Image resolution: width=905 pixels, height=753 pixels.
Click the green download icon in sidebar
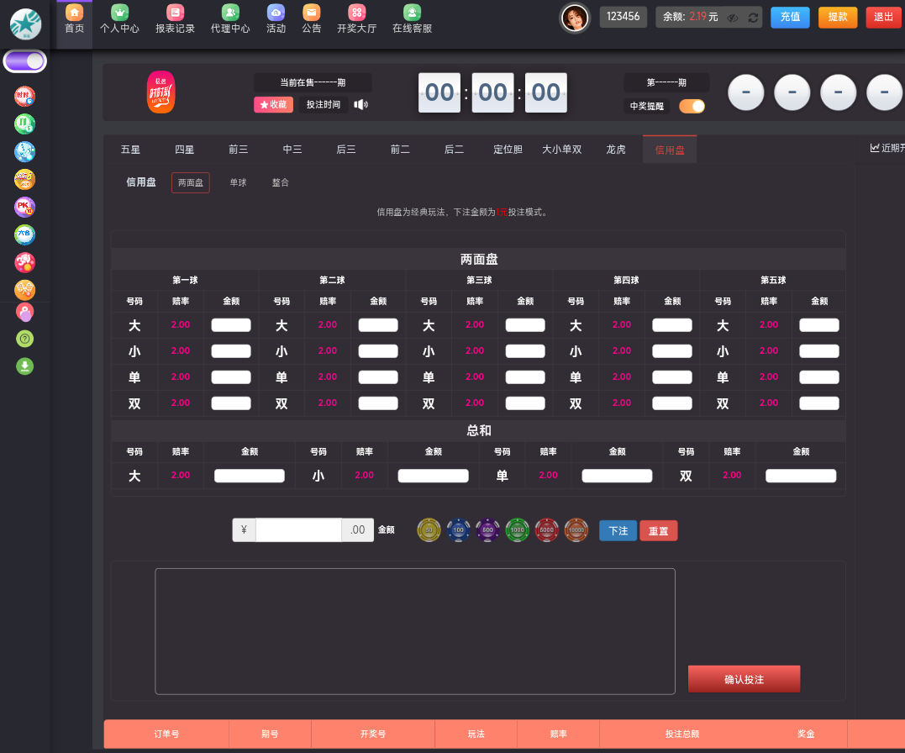[25, 366]
